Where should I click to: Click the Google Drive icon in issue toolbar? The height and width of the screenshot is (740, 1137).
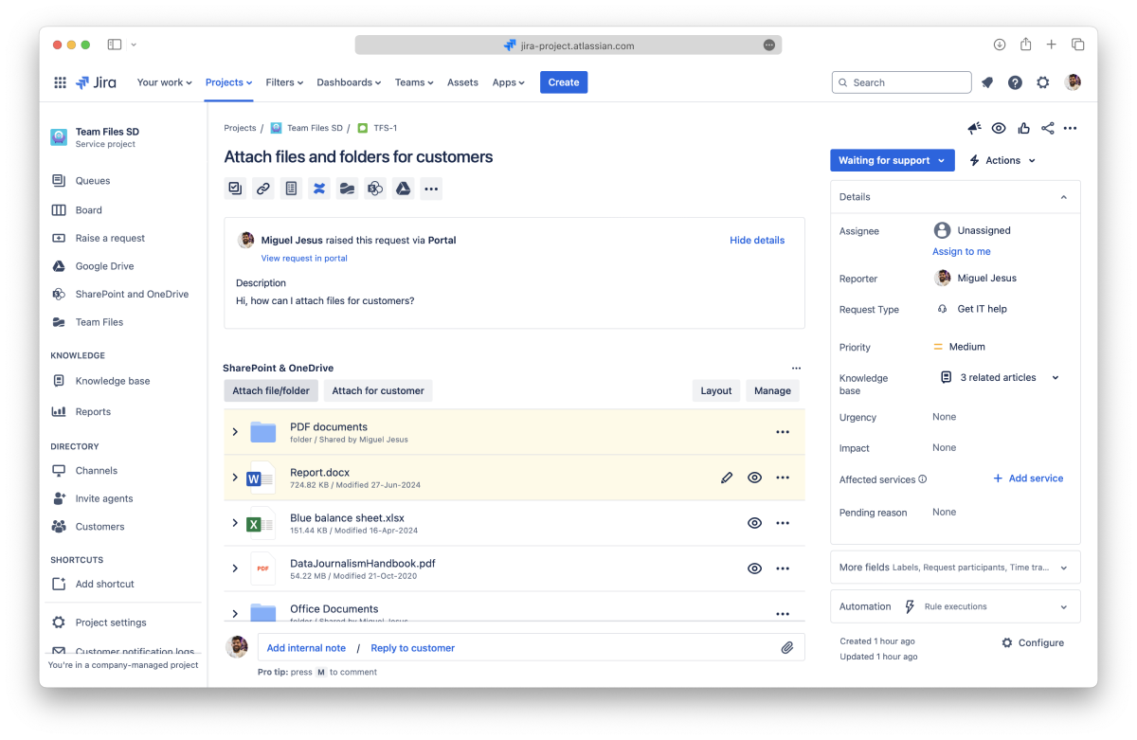point(403,189)
